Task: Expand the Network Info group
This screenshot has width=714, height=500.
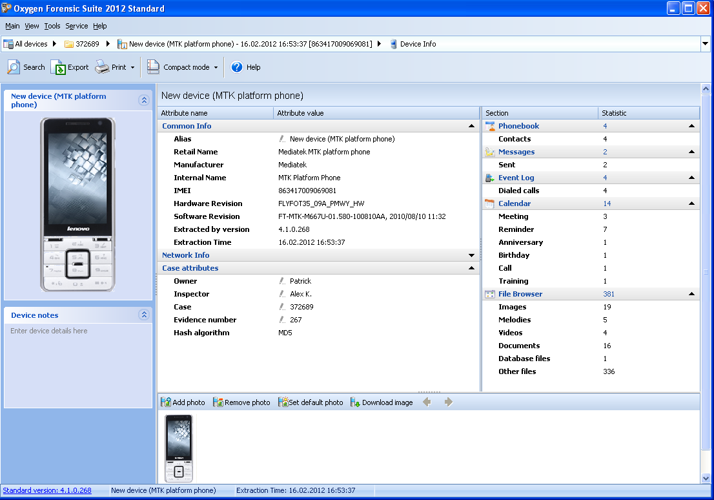Action: tap(472, 255)
